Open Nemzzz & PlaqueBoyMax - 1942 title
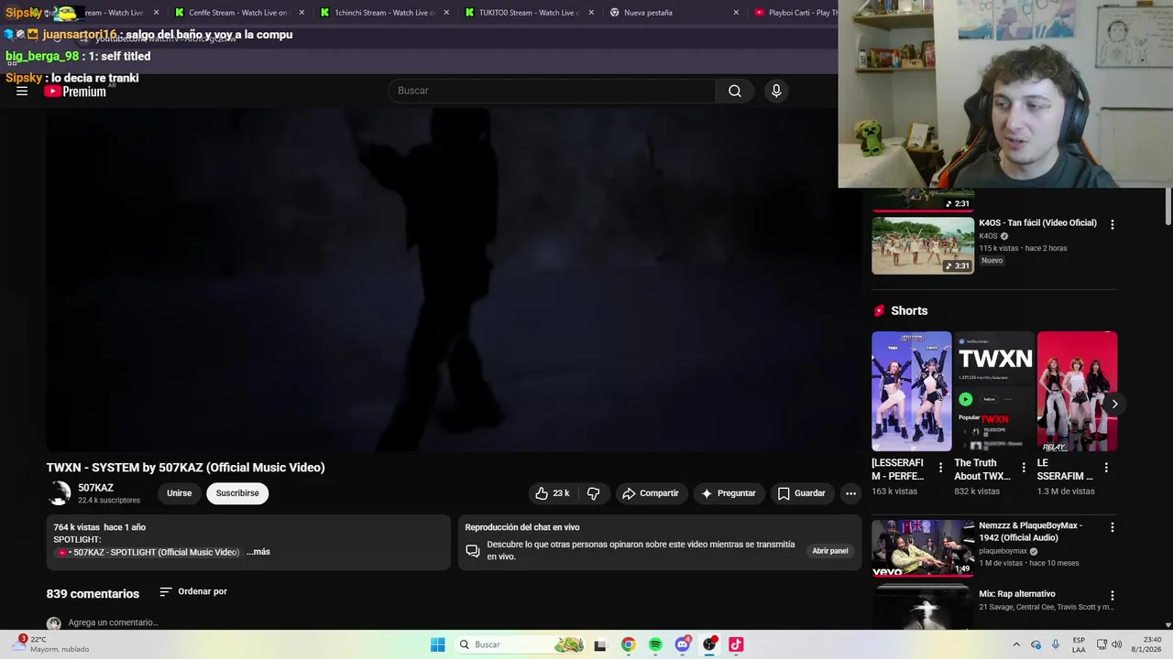 [1030, 532]
